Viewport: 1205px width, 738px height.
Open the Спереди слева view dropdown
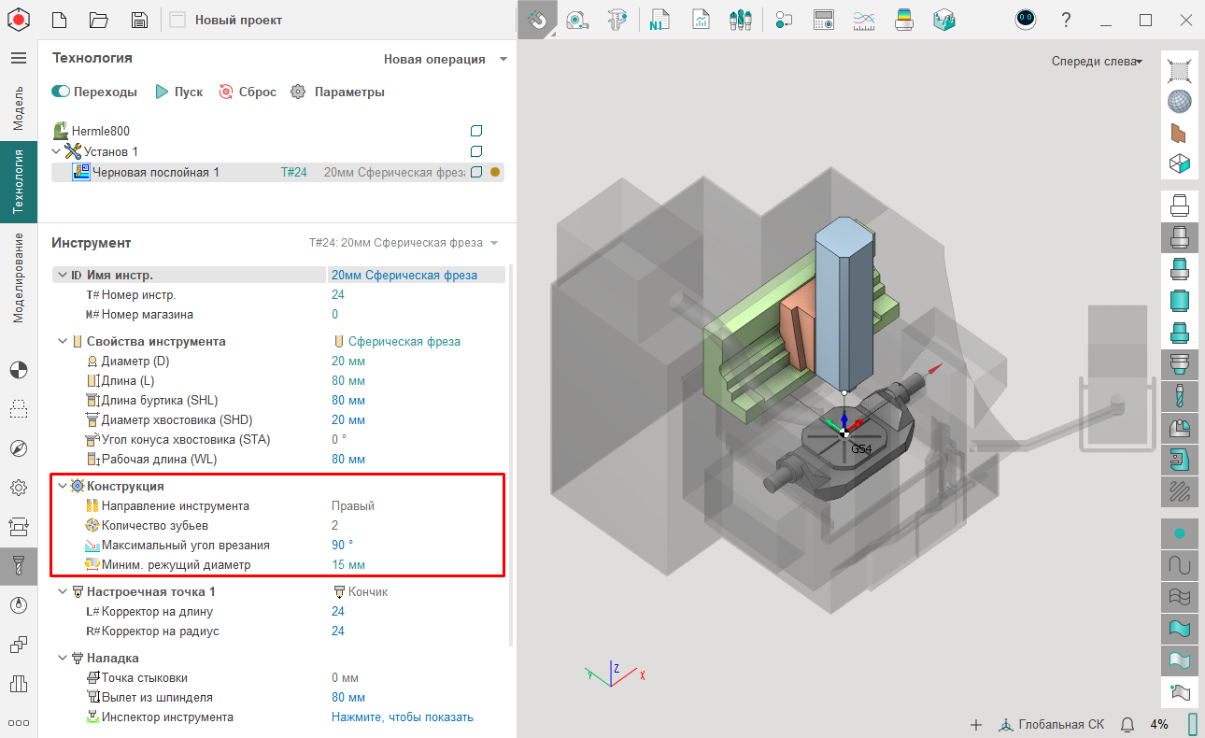tap(1097, 62)
